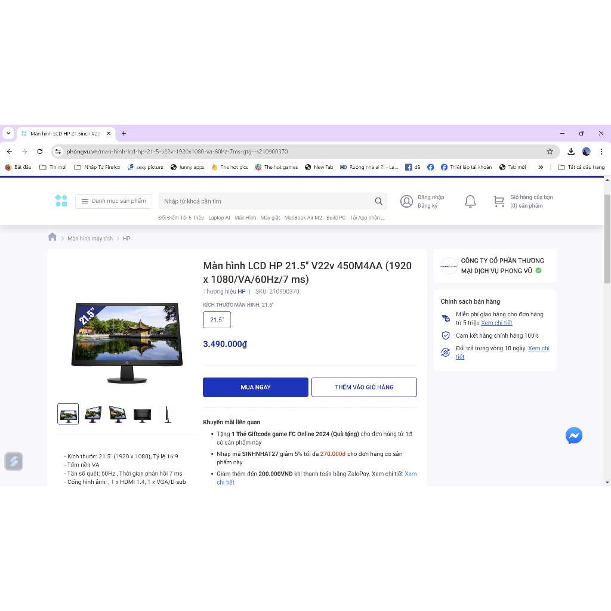This screenshot has width=611, height=611.
Task: Click the search magnifier icon
Action: coord(378,202)
